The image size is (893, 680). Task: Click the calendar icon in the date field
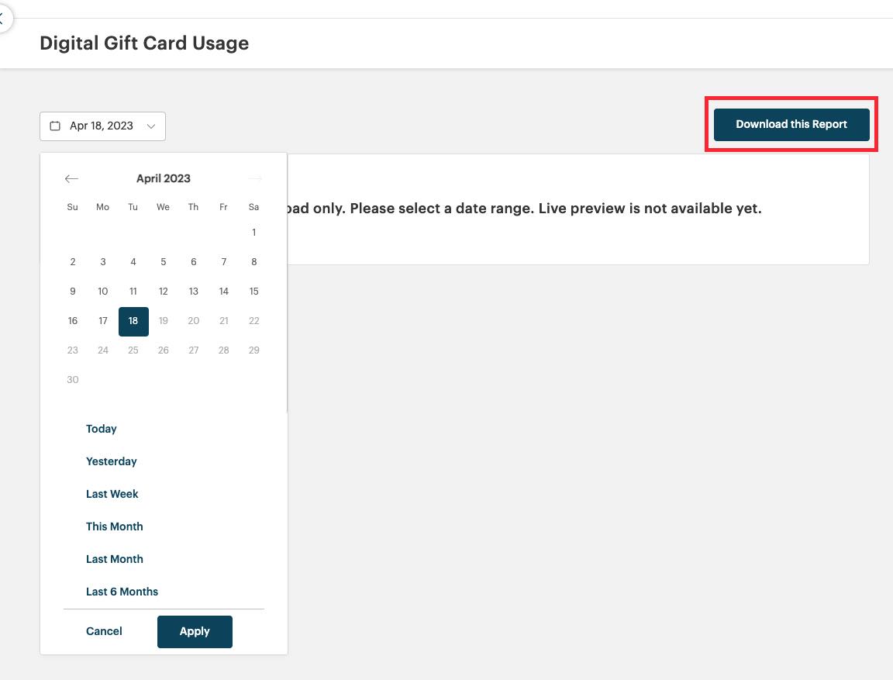pos(54,125)
